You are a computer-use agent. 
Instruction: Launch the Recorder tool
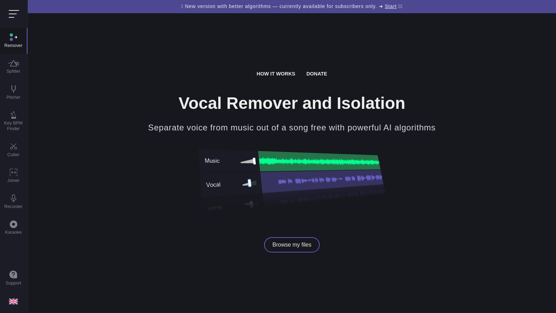[x=13, y=201]
